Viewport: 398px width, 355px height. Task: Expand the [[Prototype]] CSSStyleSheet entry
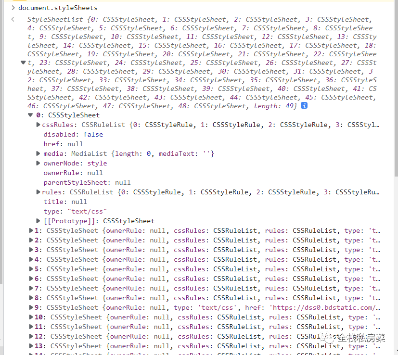pos(38,221)
